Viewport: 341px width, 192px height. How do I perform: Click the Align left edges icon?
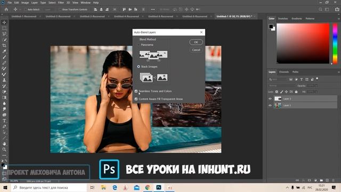point(95,10)
